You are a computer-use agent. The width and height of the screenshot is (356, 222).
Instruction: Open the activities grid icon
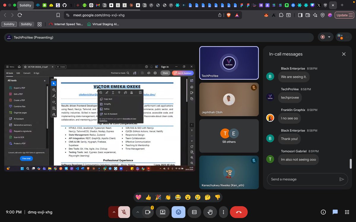pyautogui.click(x=347, y=212)
